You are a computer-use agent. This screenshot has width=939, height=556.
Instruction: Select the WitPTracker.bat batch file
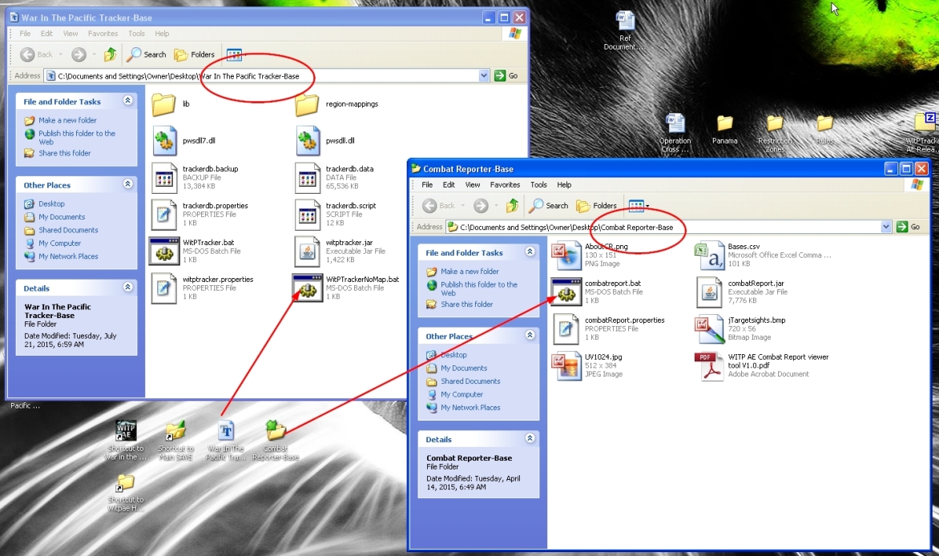point(195,251)
